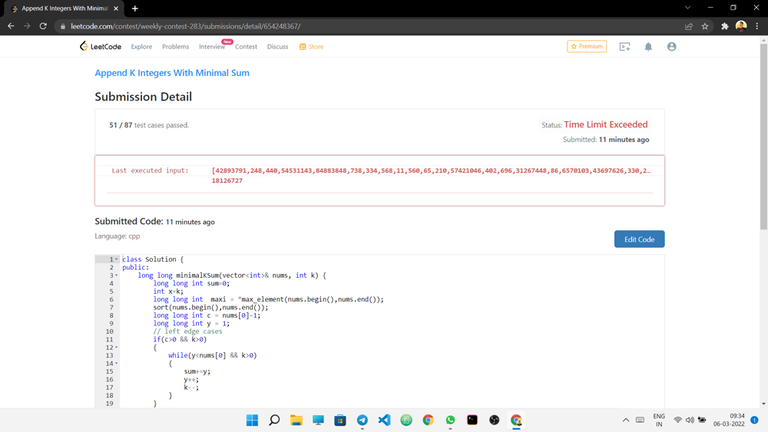The image size is (768, 432).
Task: Collapse code fold arrow on line 12
Action: (117, 348)
